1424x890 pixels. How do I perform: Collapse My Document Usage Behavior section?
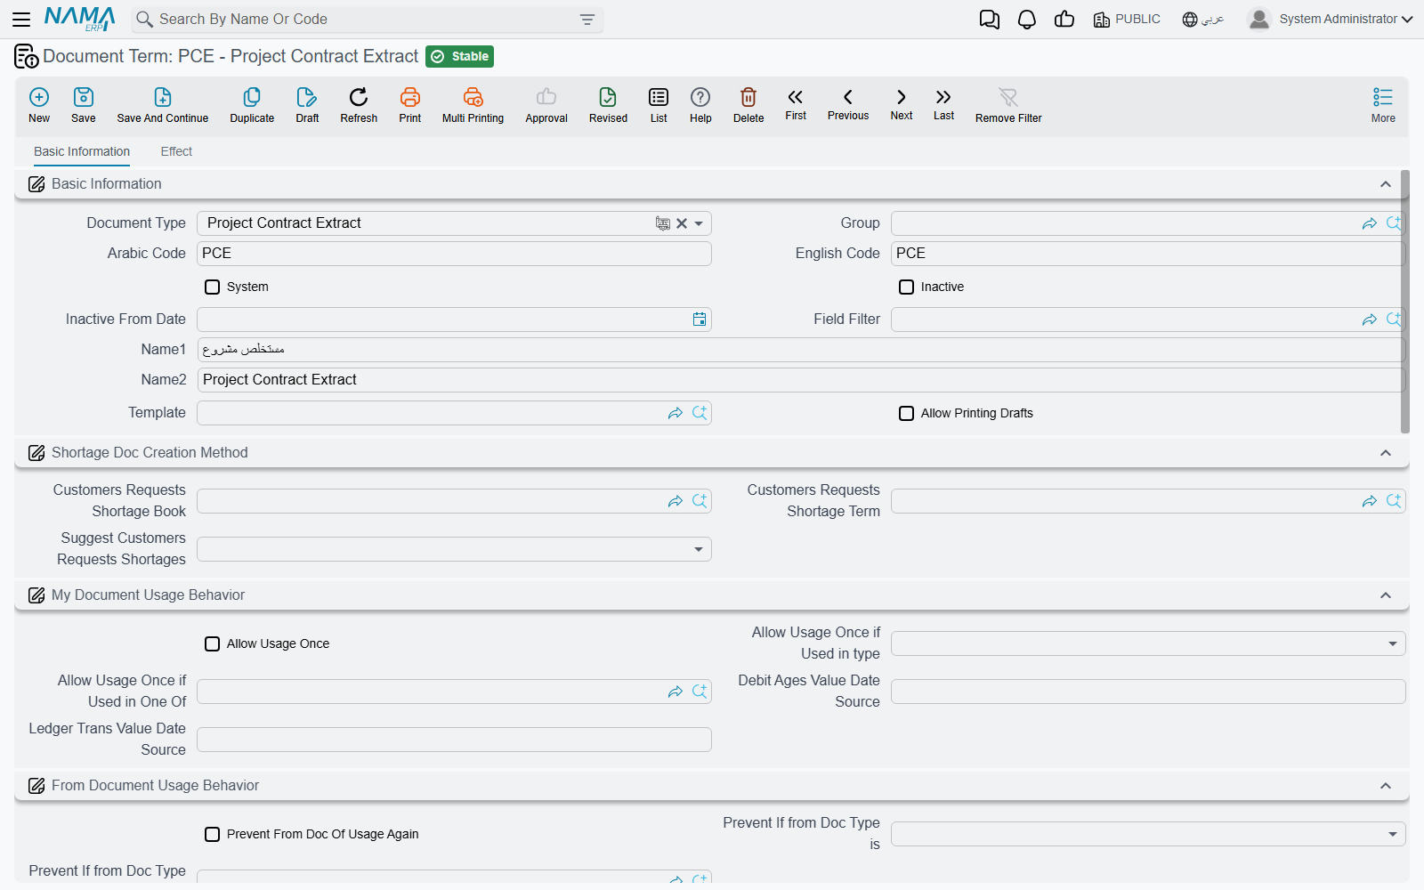[1386, 595]
